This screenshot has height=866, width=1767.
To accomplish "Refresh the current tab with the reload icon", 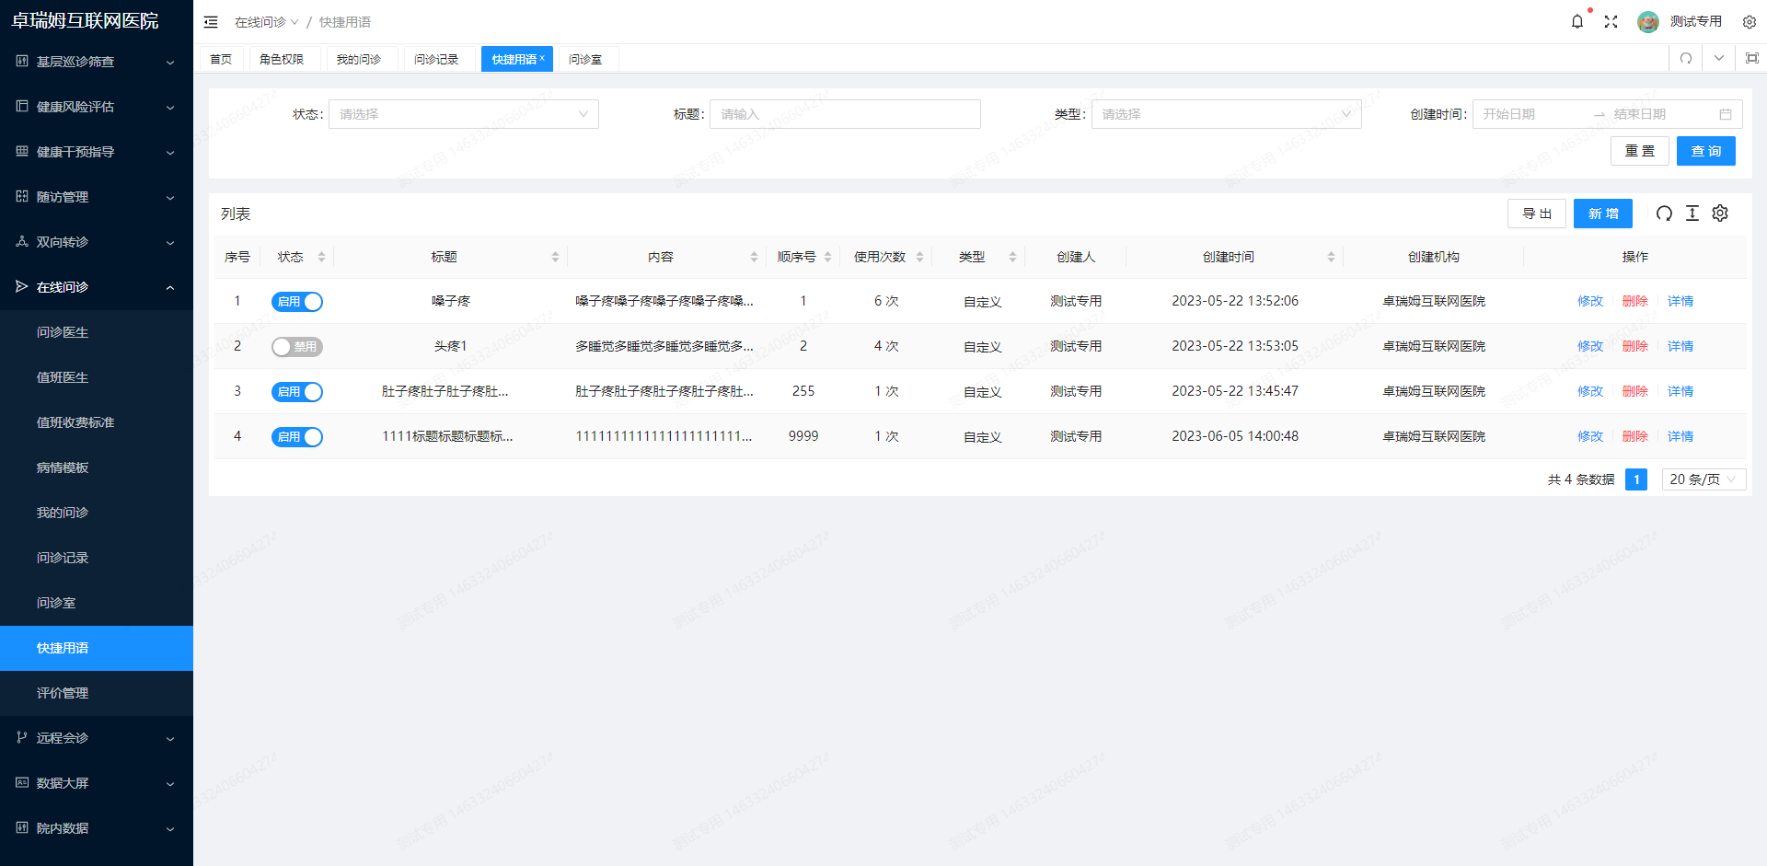I will pyautogui.click(x=1685, y=58).
